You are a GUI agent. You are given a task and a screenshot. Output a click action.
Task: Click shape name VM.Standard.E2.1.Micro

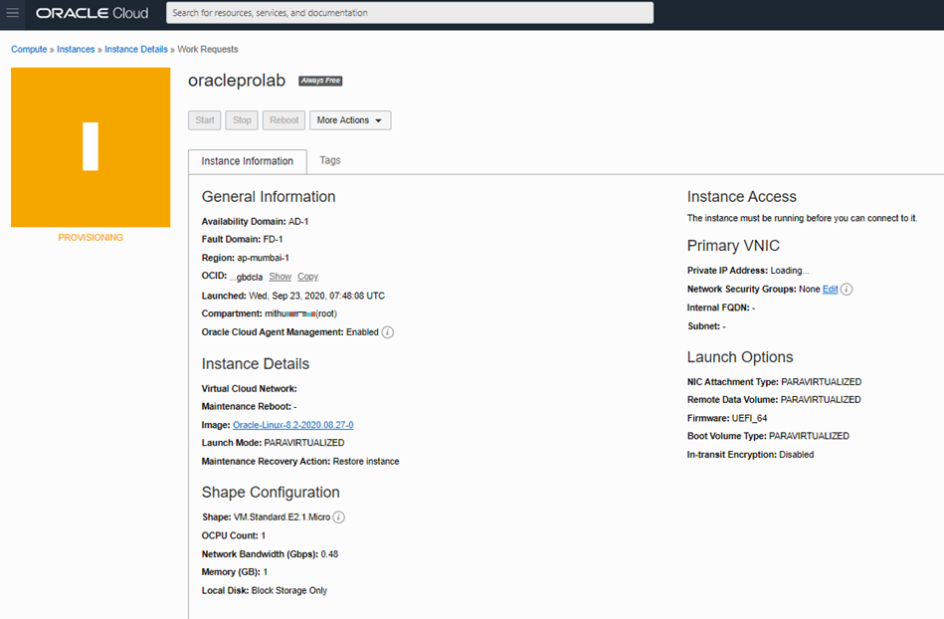click(x=282, y=517)
